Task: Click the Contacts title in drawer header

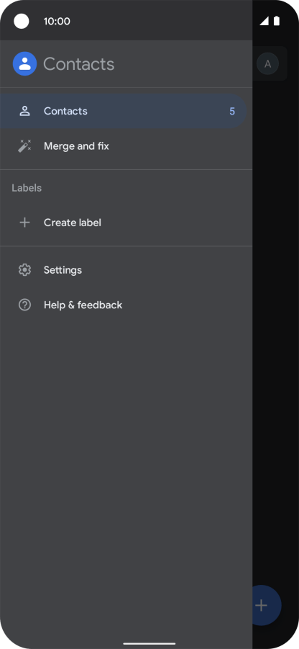Action: tap(79, 64)
